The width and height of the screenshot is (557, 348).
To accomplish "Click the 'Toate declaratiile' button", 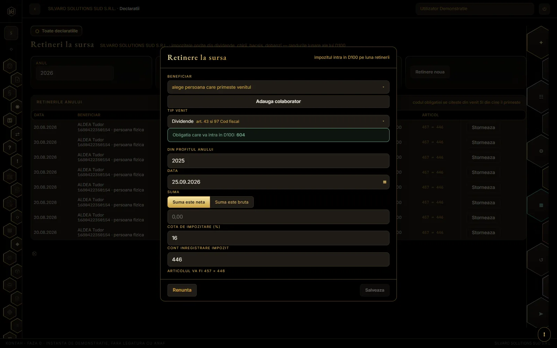I will pyautogui.click(x=56, y=31).
